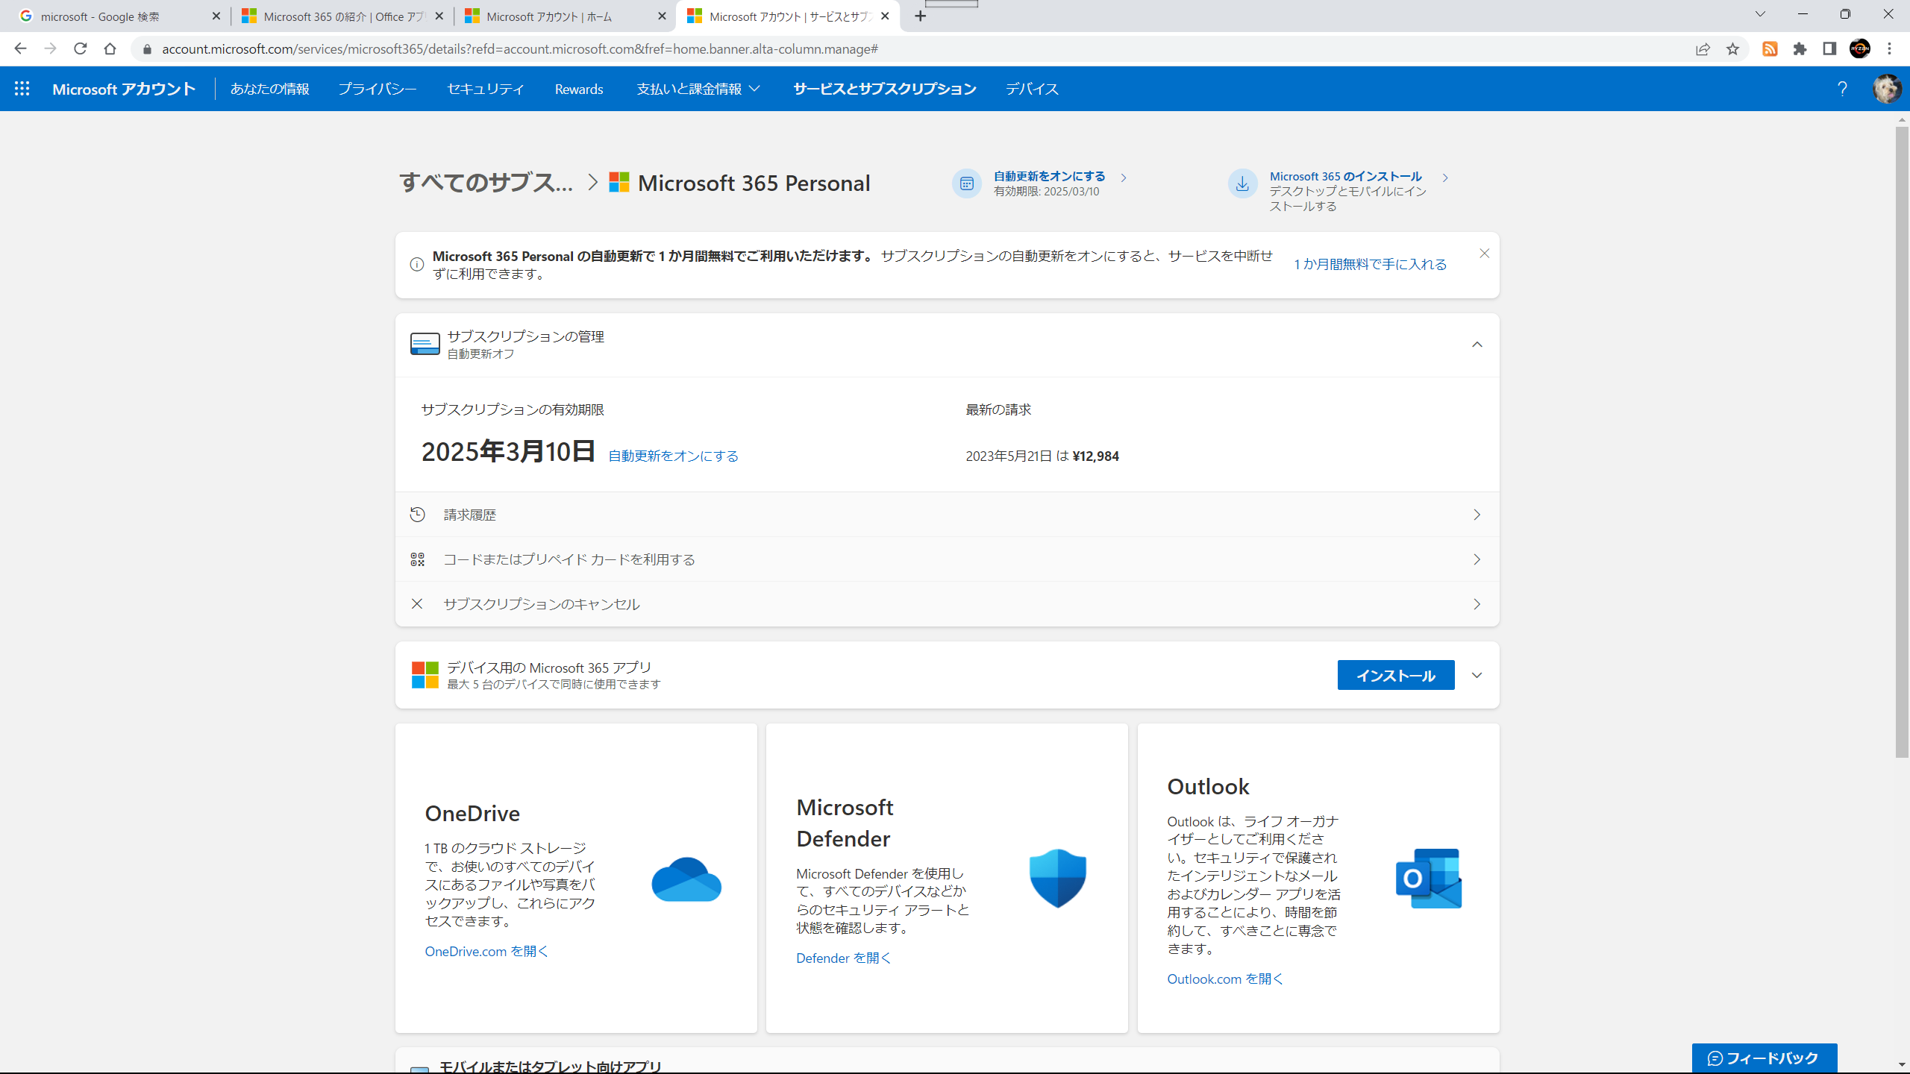Switch to Microsoft アカウント | ホーム tab
Image resolution: width=1910 pixels, height=1074 pixels.
(x=564, y=16)
